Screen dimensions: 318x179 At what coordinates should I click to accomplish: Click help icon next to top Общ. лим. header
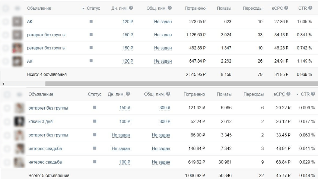pos(170,8)
